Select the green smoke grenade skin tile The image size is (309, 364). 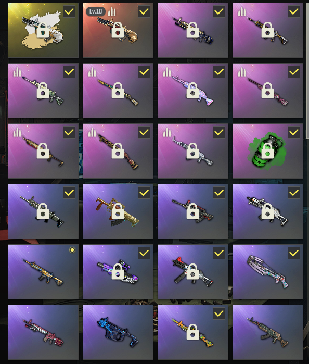pos(268,151)
